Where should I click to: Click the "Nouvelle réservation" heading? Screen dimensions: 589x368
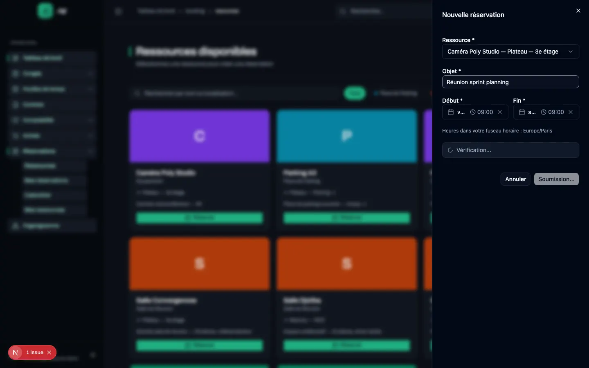coord(473,15)
